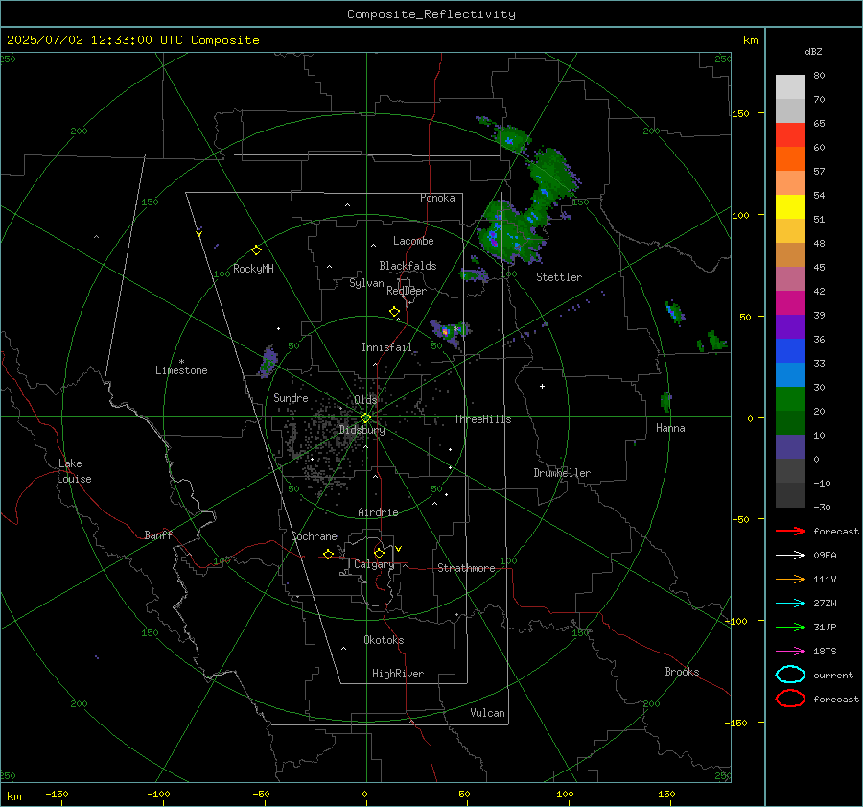Image resolution: width=863 pixels, height=807 pixels.
Task: Click the Drumheller city label
Action: (x=562, y=473)
